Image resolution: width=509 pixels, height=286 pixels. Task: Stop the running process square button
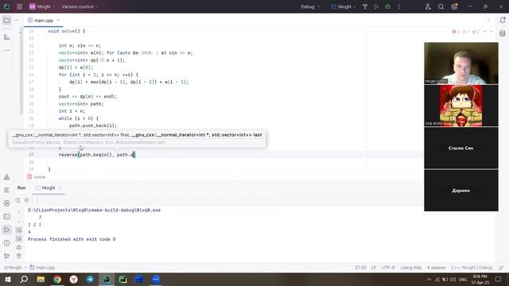point(27,200)
